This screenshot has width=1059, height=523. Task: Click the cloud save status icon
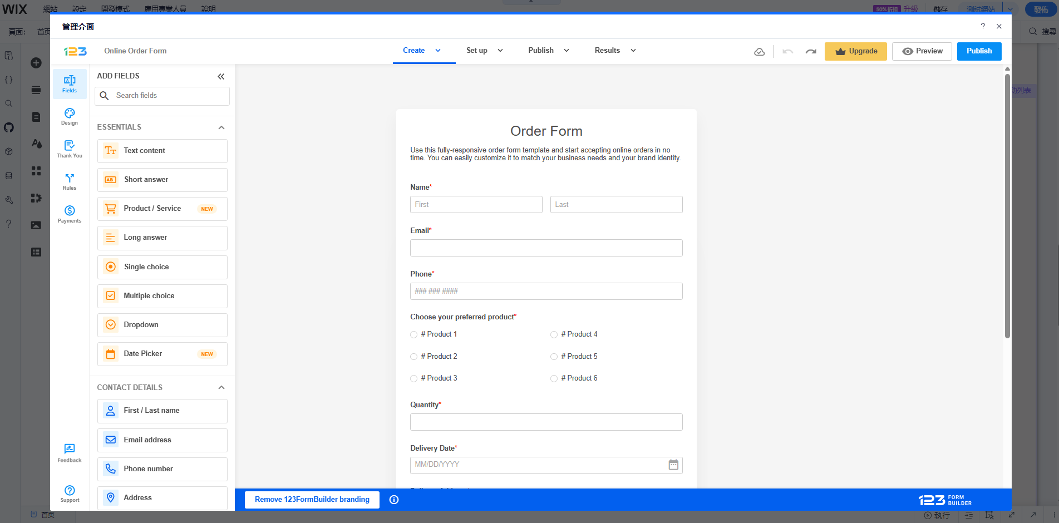[759, 52]
